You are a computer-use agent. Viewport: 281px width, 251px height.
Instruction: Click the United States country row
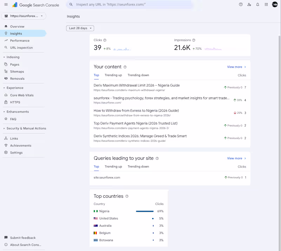[x=129, y=219]
